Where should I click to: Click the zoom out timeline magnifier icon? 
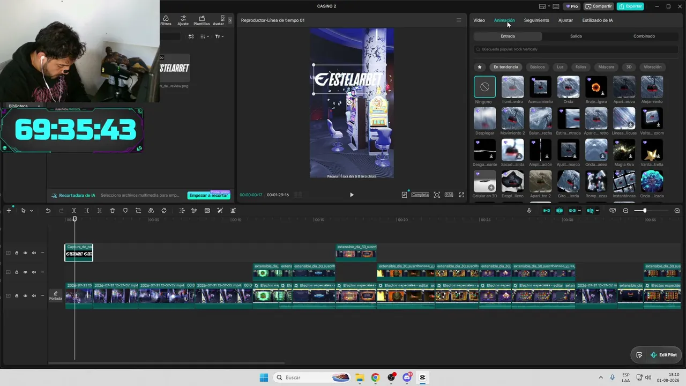pyautogui.click(x=625, y=211)
